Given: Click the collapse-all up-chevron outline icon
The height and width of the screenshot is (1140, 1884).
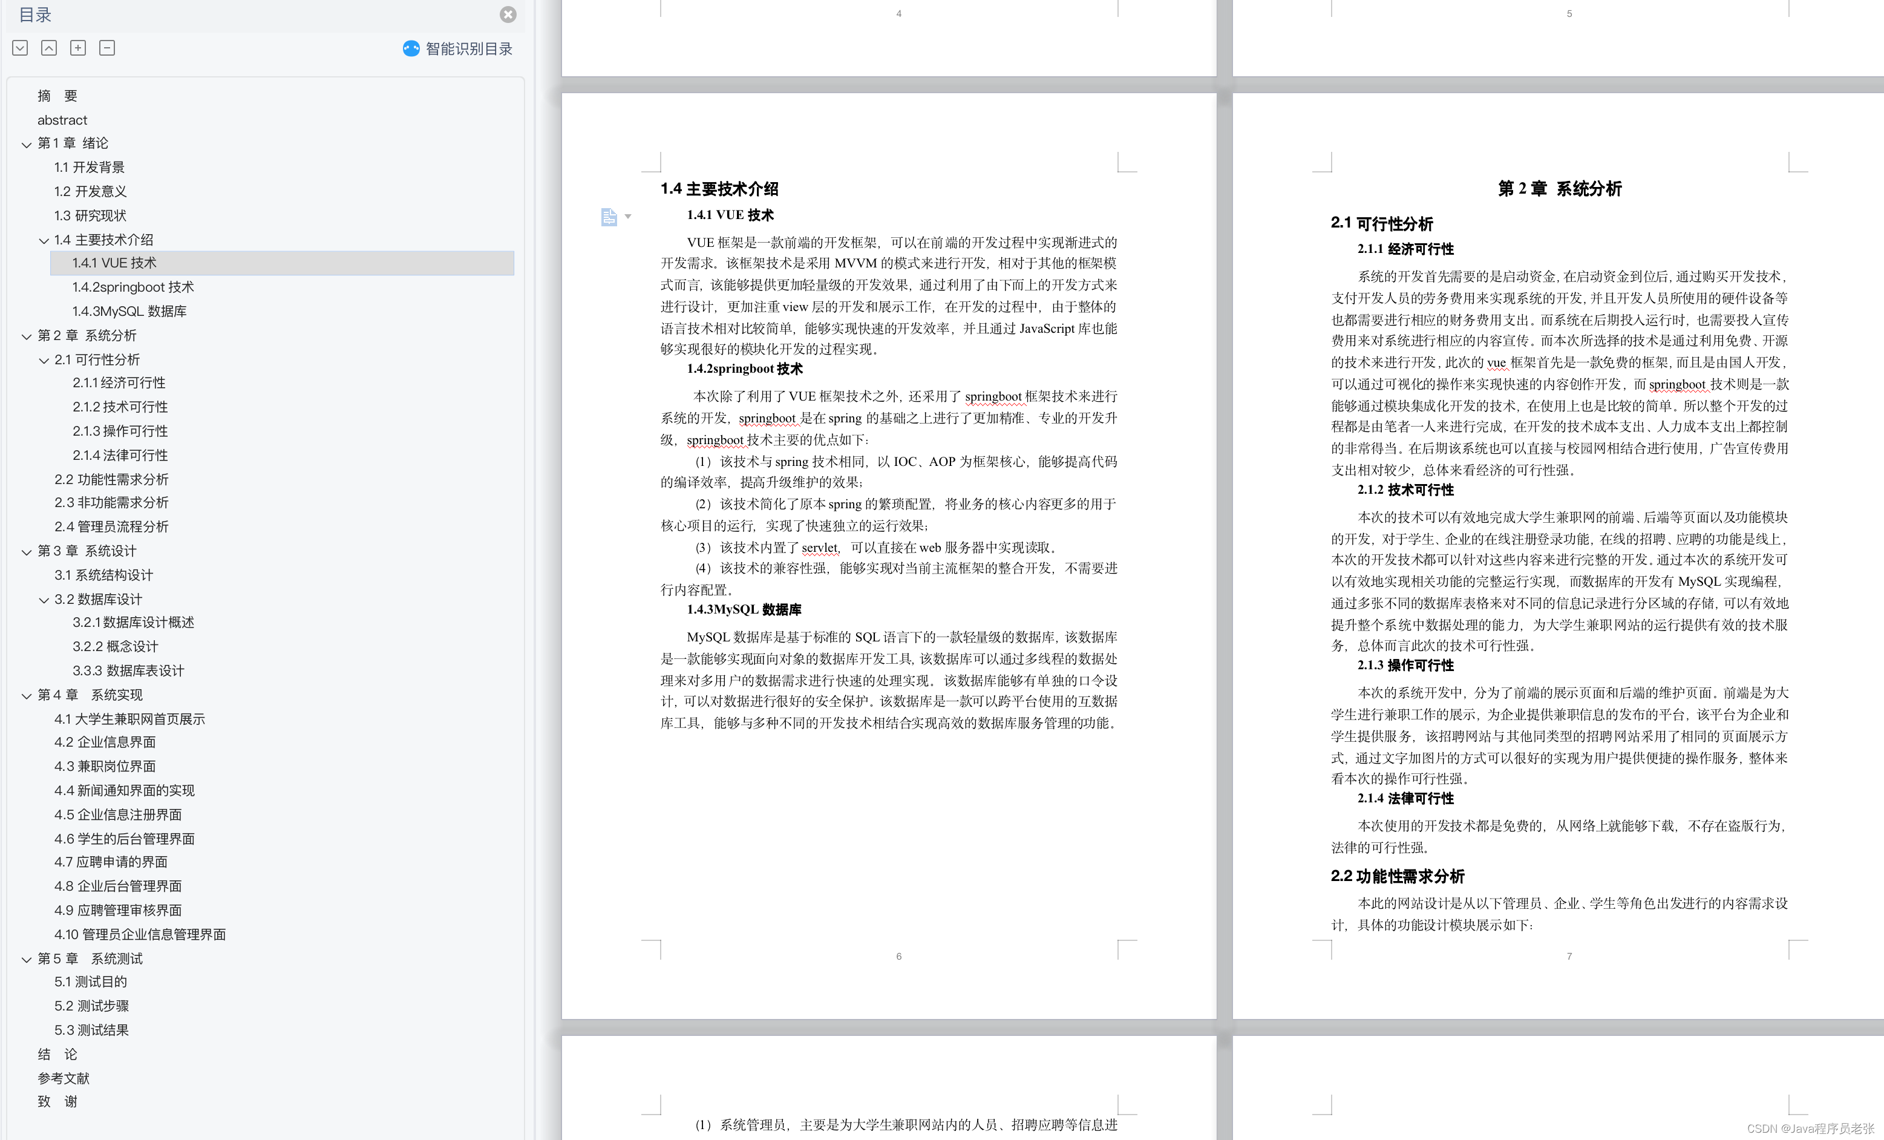Looking at the screenshot, I should [x=49, y=48].
